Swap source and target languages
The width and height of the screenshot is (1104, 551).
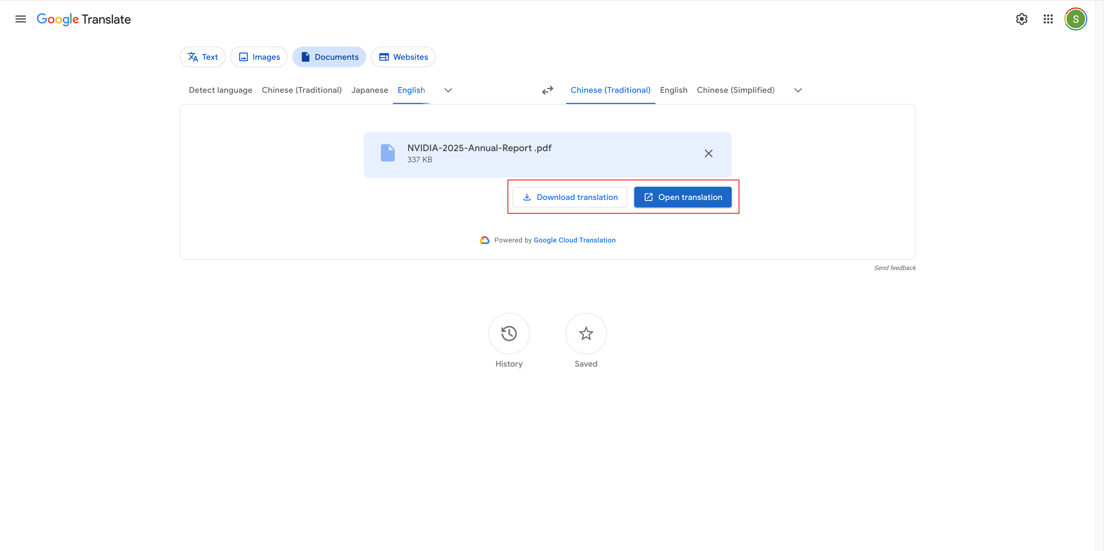(547, 90)
